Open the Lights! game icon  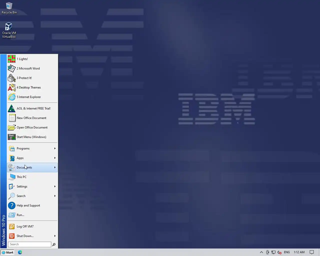click(x=11, y=59)
